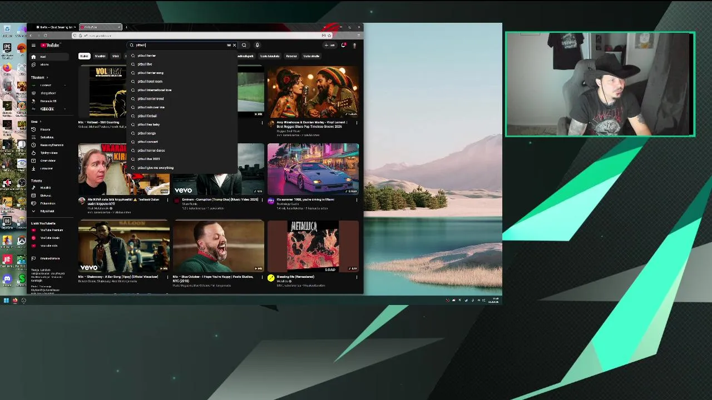Open the on-screen keyboard in search
712x400 pixels.
[x=229, y=45]
